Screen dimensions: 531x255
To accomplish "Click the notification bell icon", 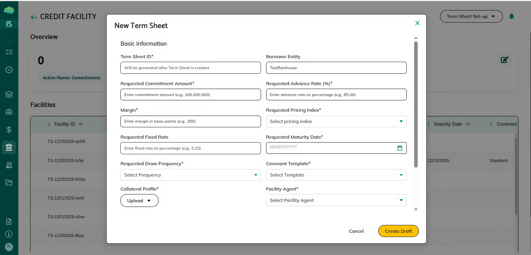I will point(511,16).
